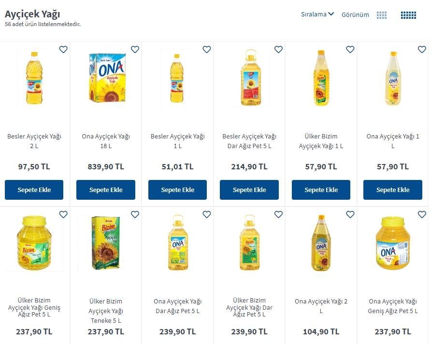Image resolution: width=445 pixels, height=344 pixels.
Task: Open the Ülker Bizim Ayçiçek Yağı Teneke 5 L link
Action: (106, 311)
